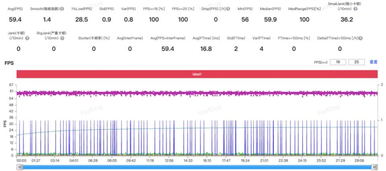386x171 pixels.
Task: Click the blue 重置 reset link
Action: [x=374, y=62]
